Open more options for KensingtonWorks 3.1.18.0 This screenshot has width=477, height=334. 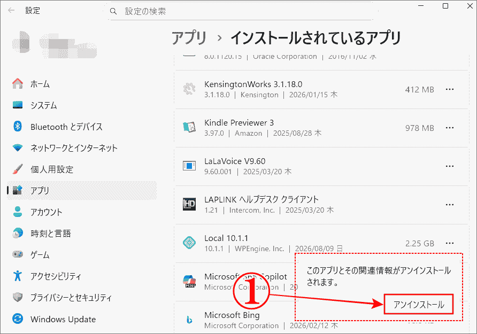click(x=450, y=89)
